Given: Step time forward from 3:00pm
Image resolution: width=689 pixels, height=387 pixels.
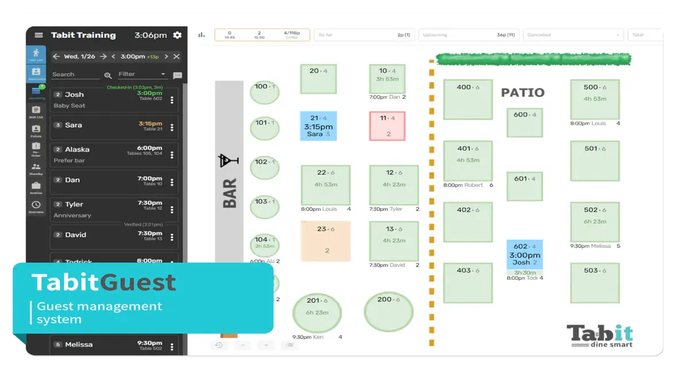Looking at the screenshot, I should (x=166, y=56).
